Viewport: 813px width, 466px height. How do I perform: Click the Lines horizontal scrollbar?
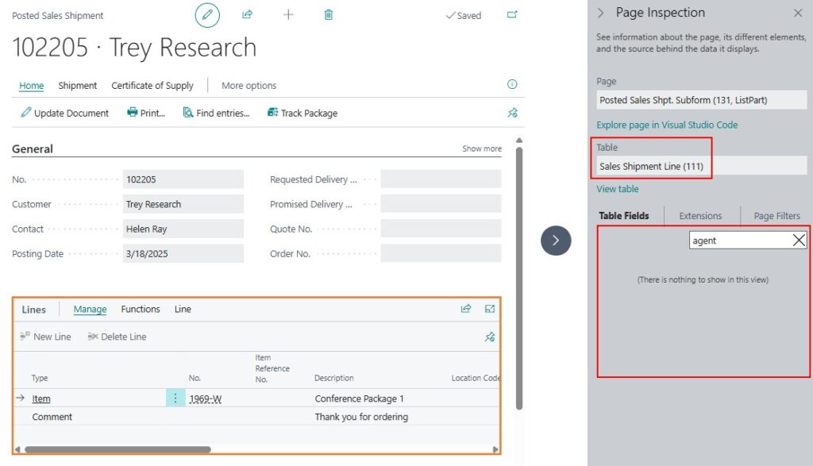119,449
